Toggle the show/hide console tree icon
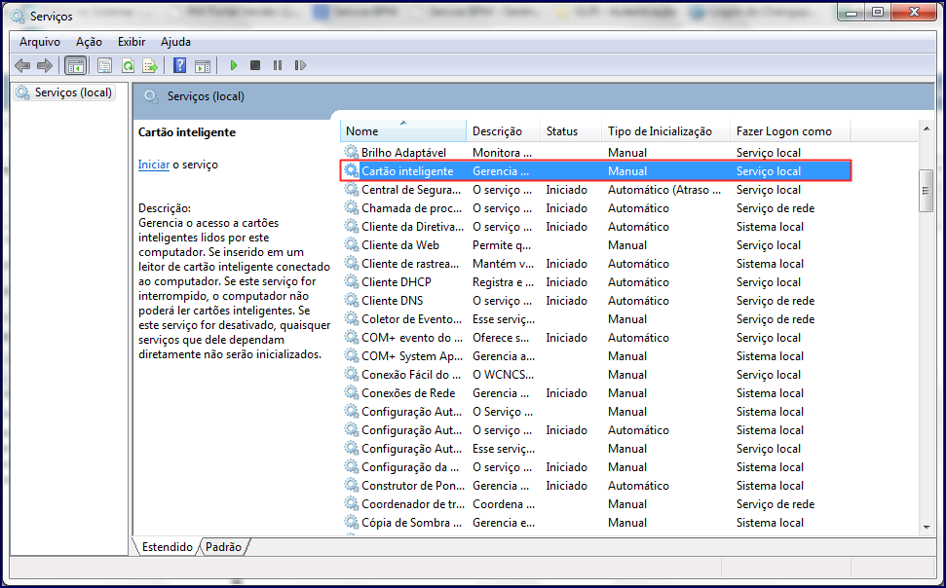946x588 pixels. tap(76, 65)
